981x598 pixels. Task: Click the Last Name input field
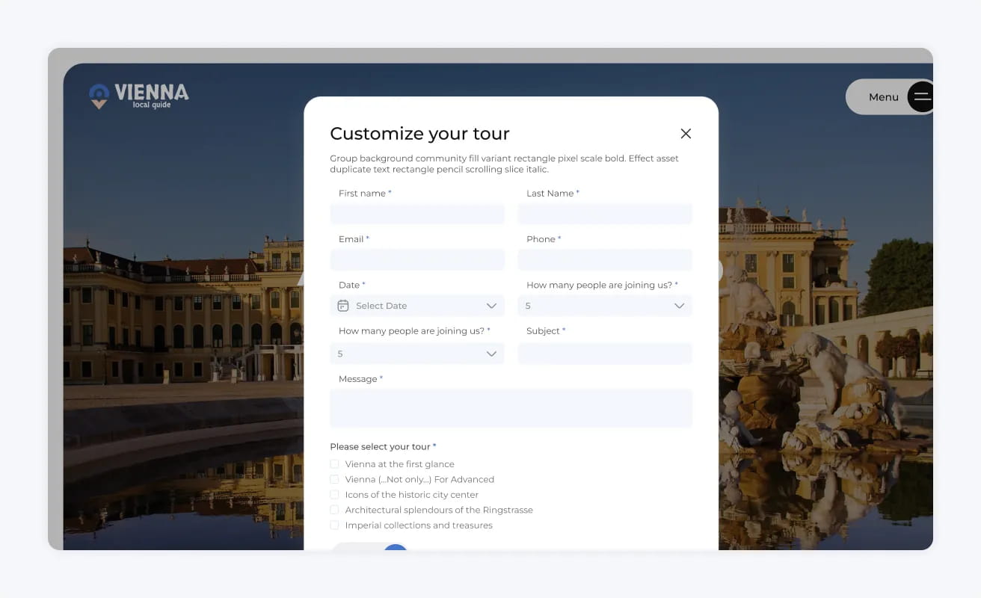(604, 214)
